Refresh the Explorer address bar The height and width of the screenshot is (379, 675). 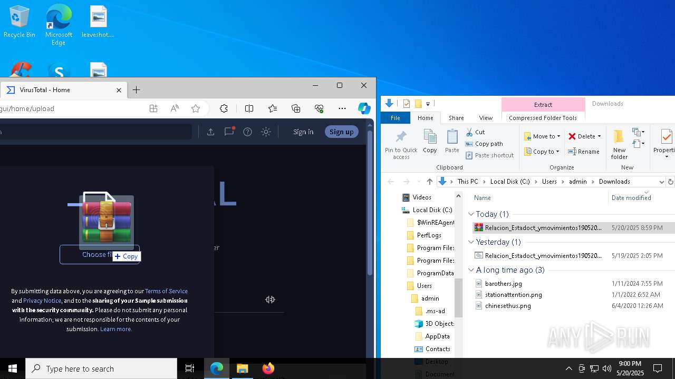(x=670, y=182)
